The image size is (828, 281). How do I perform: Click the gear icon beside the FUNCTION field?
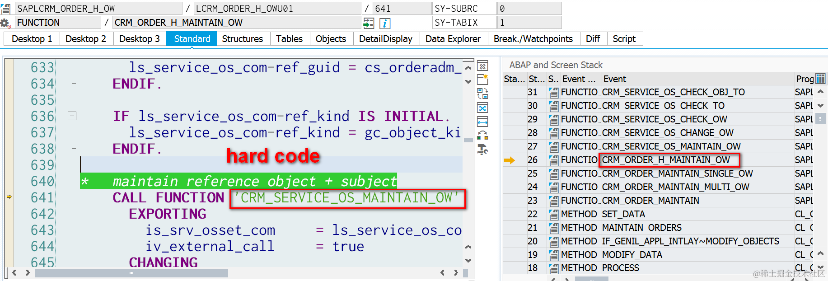tap(5, 23)
